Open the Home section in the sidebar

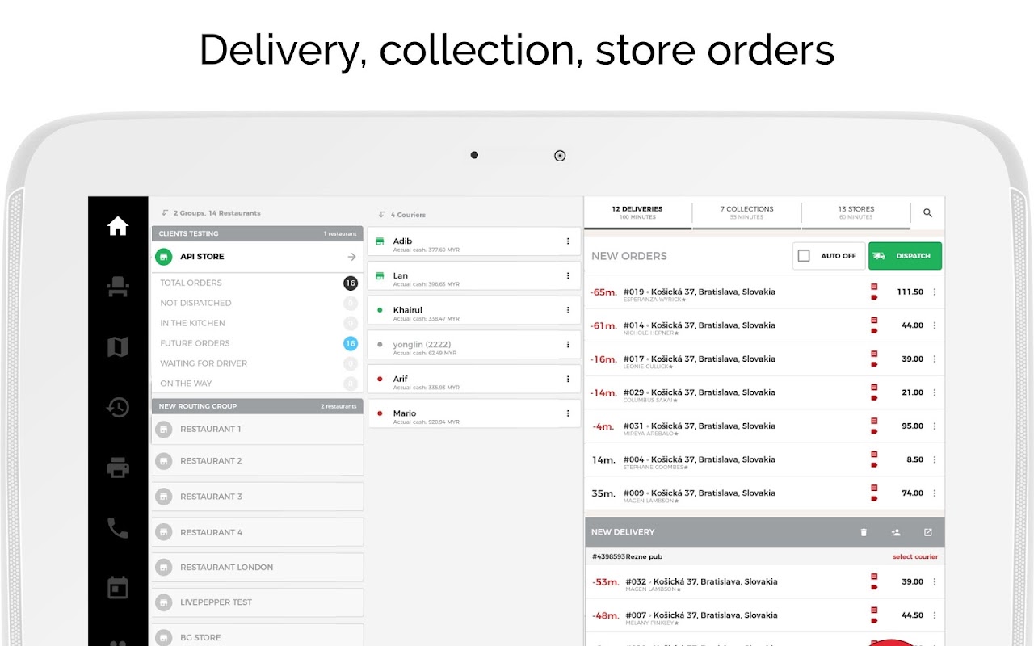118,227
